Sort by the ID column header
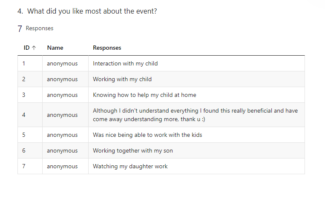This screenshot has width=325, height=218. [30, 48]
